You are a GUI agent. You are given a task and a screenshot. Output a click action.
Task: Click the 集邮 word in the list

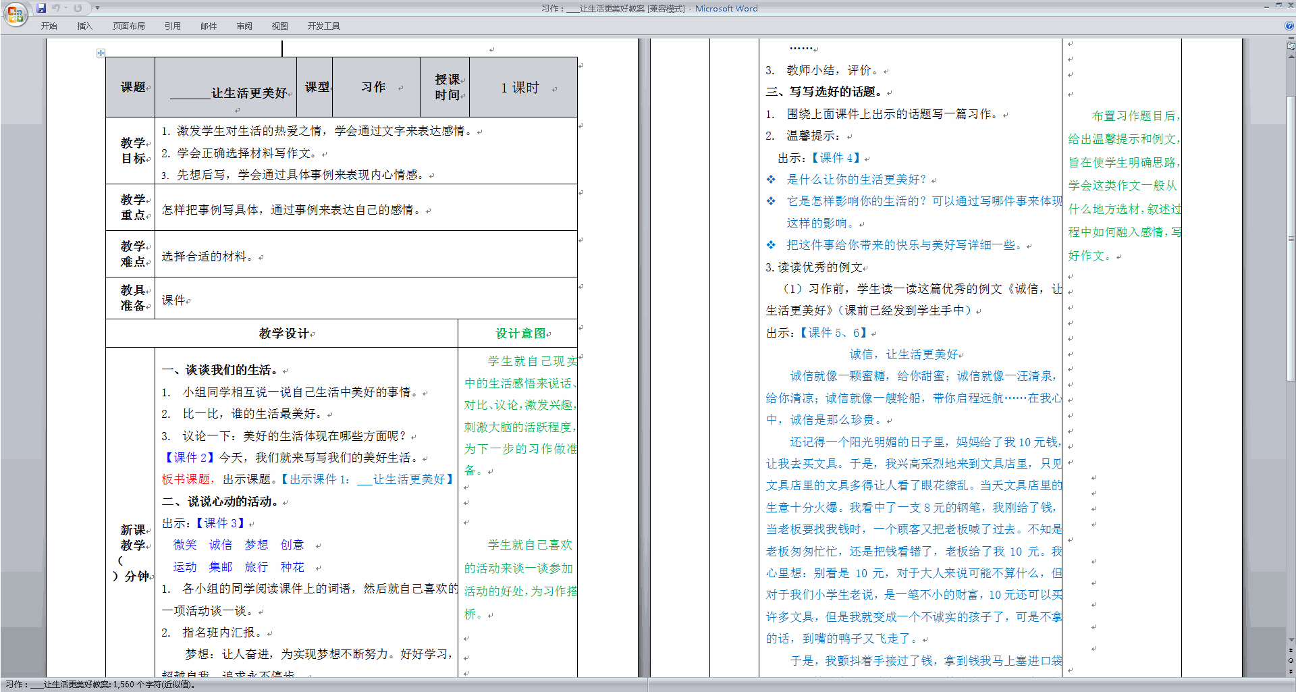point(220,567)
